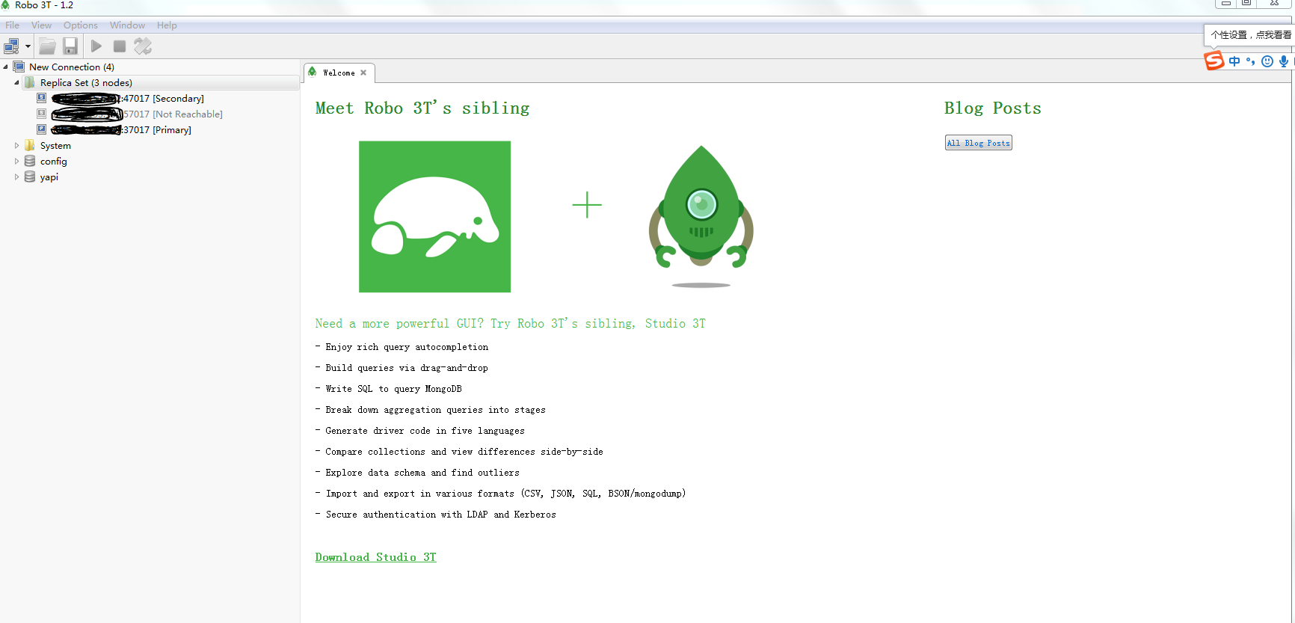Click the Primary server icon for port 37017
1295x623 pixels.
coord(42,129)
